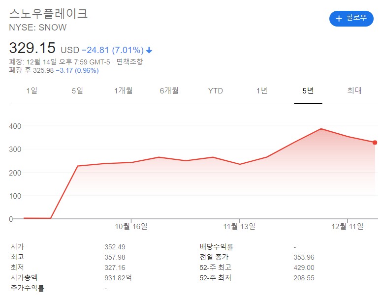Switch to the 최대 chart tab
The height and width of the screenshot is (297, 382).
tap(354, 90)
